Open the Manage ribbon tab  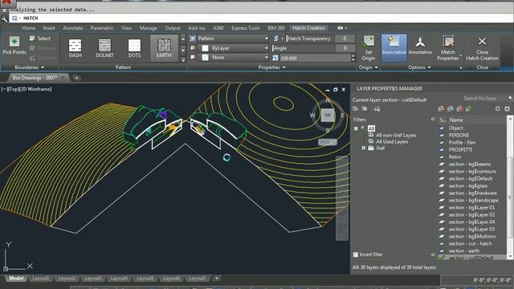pyautogui.click(x=148, y=28)
